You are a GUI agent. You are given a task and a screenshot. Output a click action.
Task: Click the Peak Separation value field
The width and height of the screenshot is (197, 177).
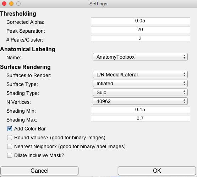(140, 29)
